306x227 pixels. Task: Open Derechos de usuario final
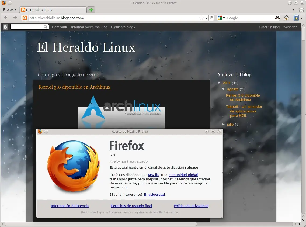[x=131, y=206]
